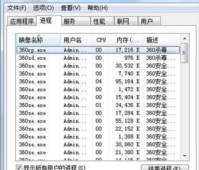
Task: Select the 360rp.exe process row
Action: point(98,50)
